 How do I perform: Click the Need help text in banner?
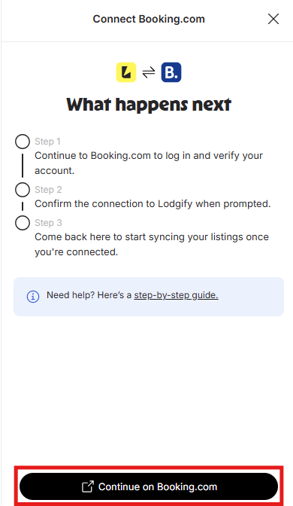[89, 295]
